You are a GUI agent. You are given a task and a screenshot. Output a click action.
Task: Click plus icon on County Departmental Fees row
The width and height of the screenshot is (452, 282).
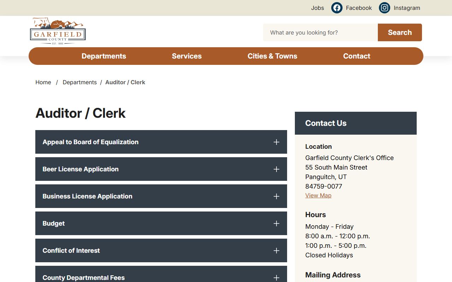276,278
